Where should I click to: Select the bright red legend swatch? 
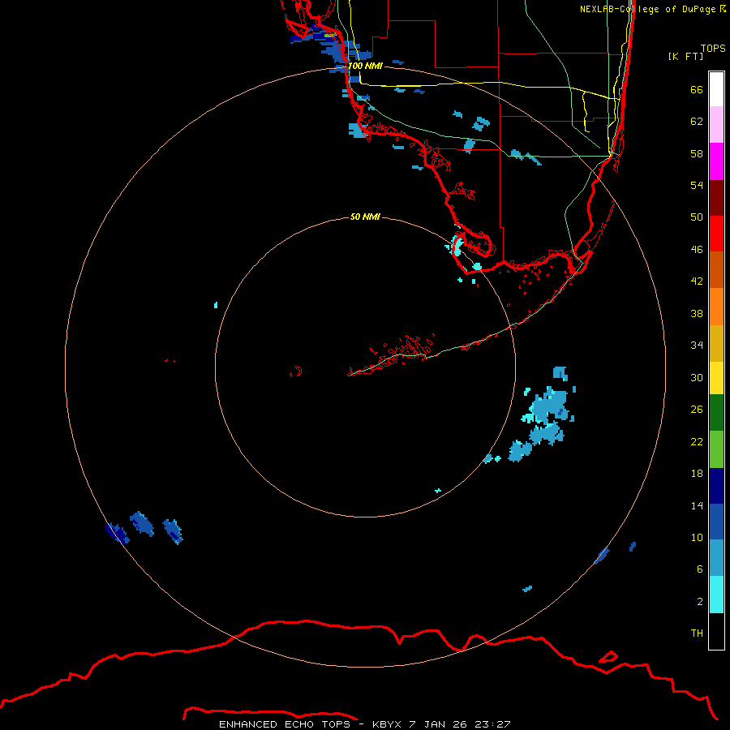pyautogui.click(x=716, y=234)
